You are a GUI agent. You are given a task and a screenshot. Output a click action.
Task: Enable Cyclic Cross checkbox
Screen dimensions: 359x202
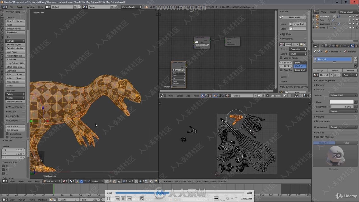[7, 134]
